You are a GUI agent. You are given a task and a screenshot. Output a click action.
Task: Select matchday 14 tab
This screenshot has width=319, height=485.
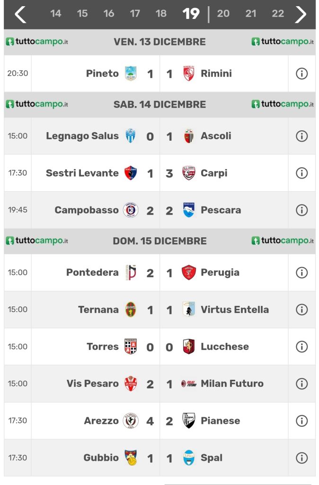(56, 14)
